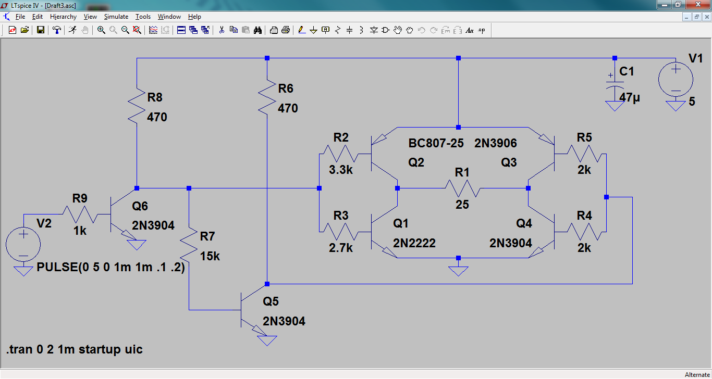Select the Draw Wire pencil tool
712x379 pixels.
[301, 30]
